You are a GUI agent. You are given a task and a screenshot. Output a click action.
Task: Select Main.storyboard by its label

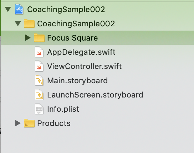[x=77, y=81]
